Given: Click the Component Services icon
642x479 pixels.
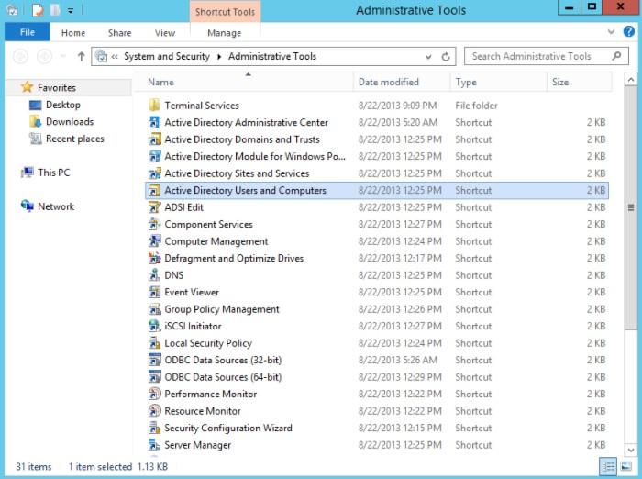Looking at the screenshot, I should point(154,225).
